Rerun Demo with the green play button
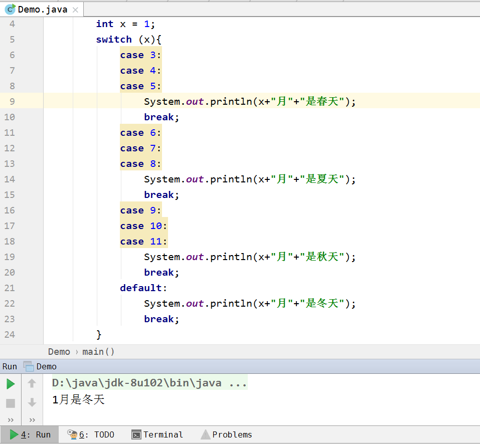Screen dimensions: 480x444 click(11, 384)
